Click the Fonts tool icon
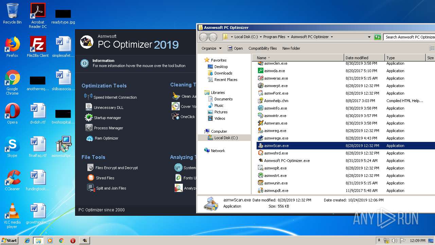435x245 pixels. pos(178,178)
